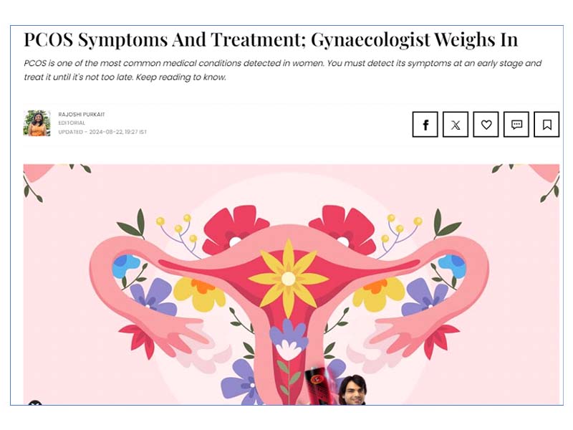
Task: Click the yellow flower at uterus center
Action: click(289, 279)
